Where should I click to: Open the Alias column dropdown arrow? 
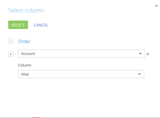(139, 74)
